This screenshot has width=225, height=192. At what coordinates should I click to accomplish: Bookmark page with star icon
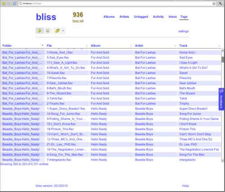pos(214,4)
